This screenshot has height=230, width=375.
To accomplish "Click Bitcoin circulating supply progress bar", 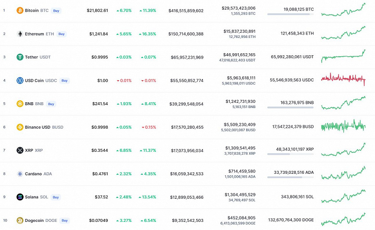I will point(290,14).
